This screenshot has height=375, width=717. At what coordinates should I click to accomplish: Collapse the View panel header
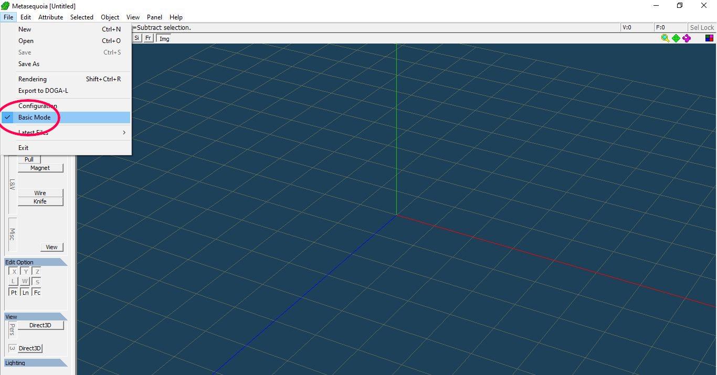(35, 317)
